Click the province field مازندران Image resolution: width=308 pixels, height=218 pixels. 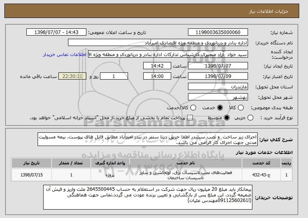pyautogui.click(x=218, y=87)
